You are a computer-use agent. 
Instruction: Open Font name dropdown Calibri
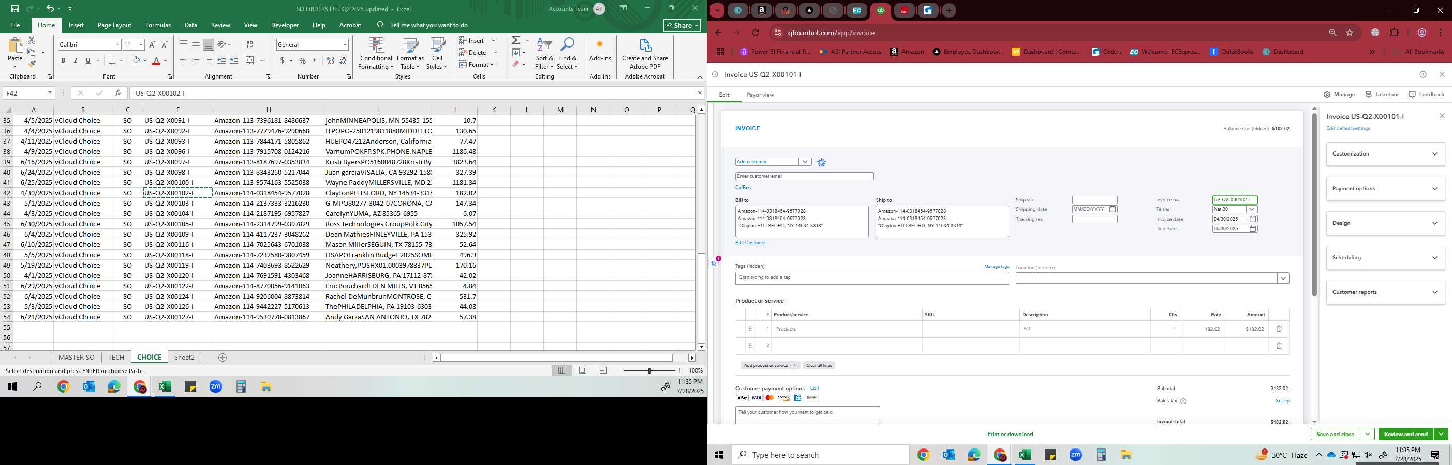coord(118,44)
